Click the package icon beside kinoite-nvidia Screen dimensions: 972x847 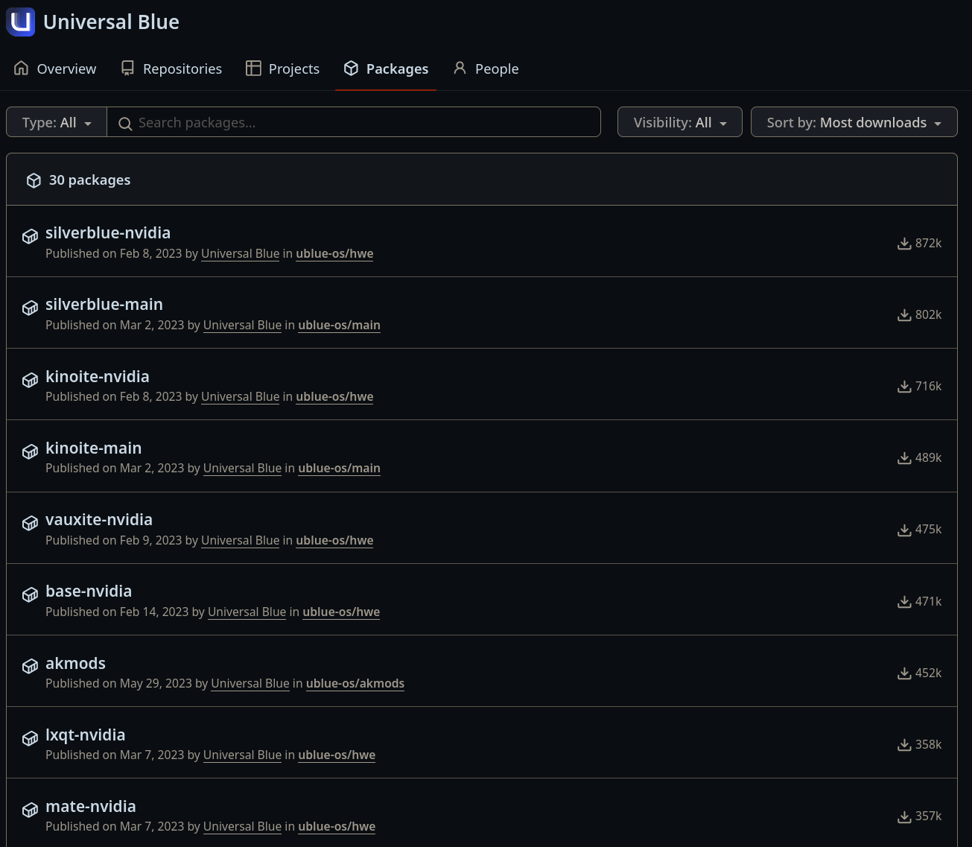click(30, 381)
